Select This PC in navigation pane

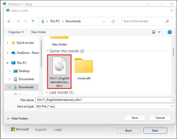click(x=22, y=63)
